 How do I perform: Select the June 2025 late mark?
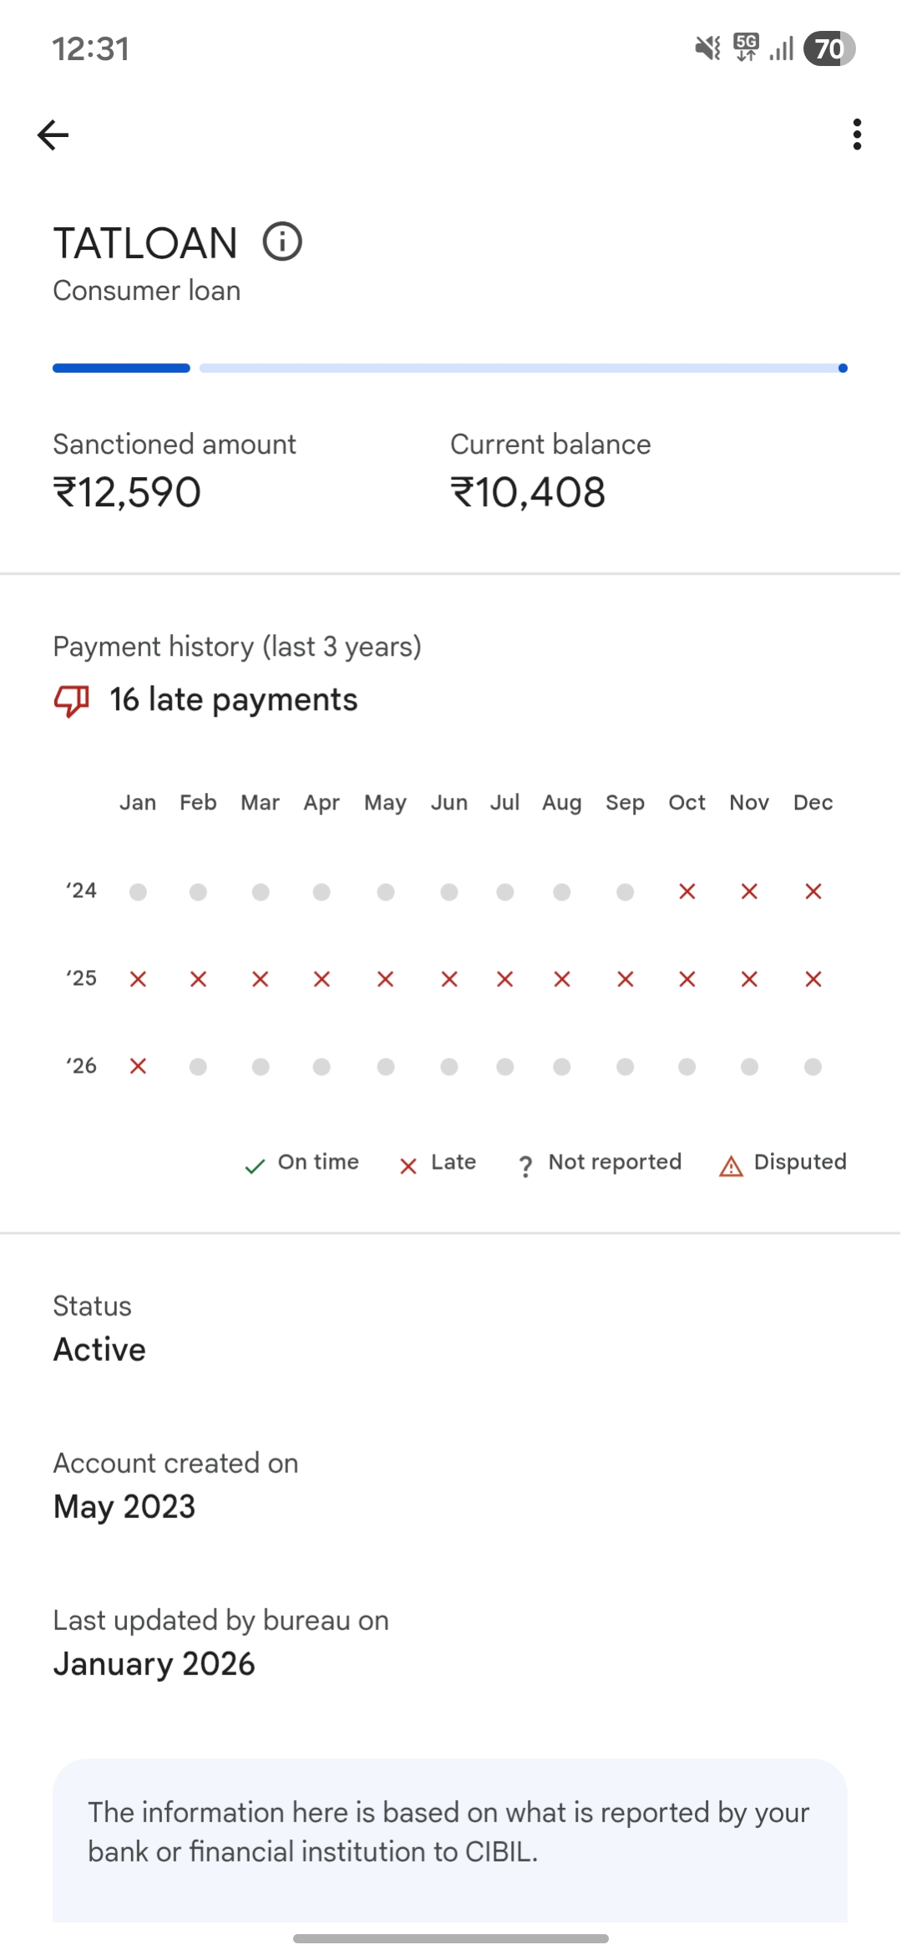tap(449, 979)
